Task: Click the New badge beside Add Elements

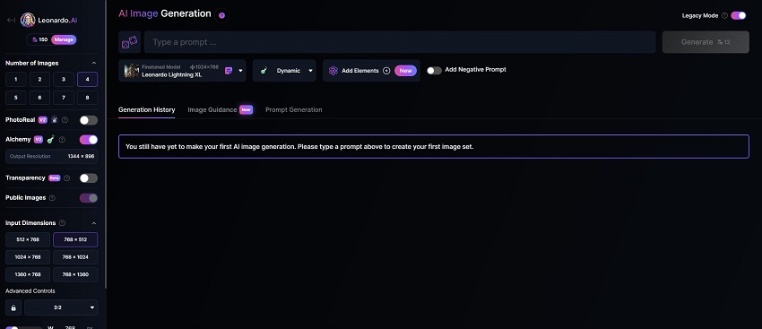Action: tap(405, 71)
